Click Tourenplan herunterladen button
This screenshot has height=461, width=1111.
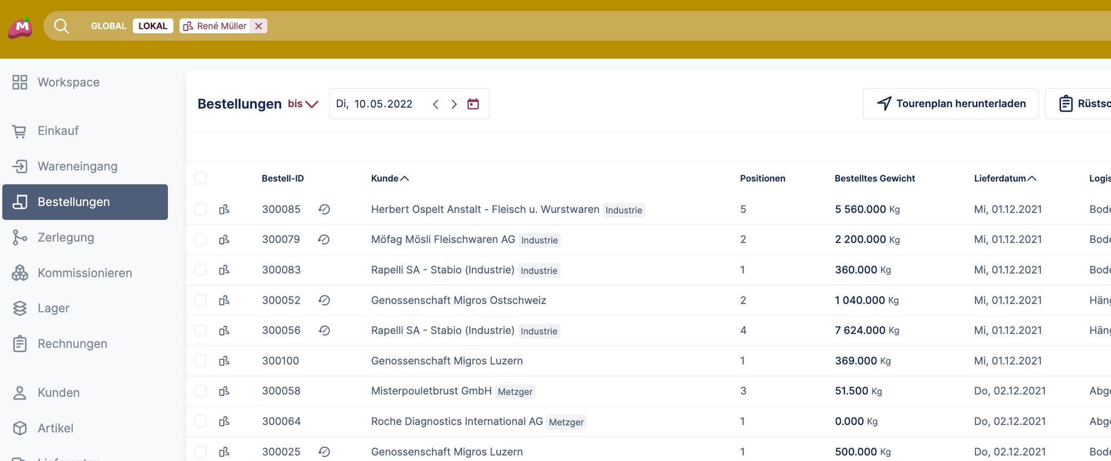point(950,104)
